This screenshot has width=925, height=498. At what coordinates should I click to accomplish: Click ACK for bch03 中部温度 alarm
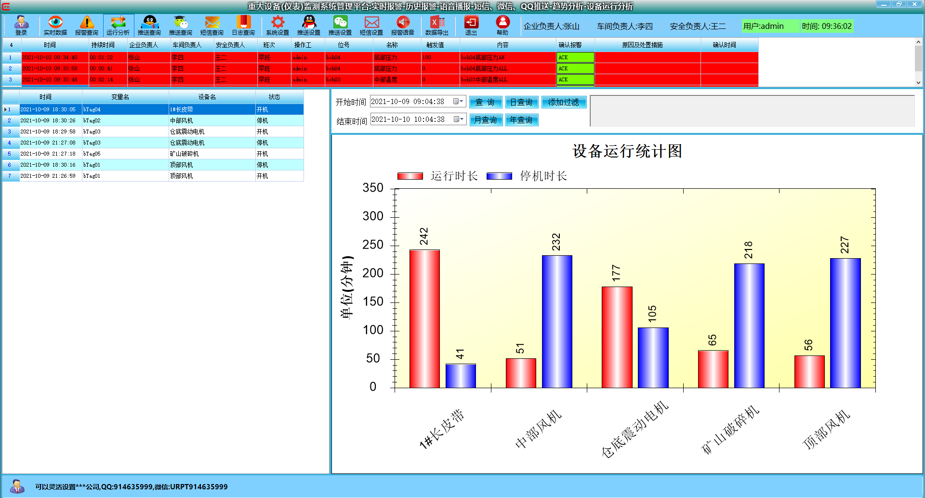[575, 79]
